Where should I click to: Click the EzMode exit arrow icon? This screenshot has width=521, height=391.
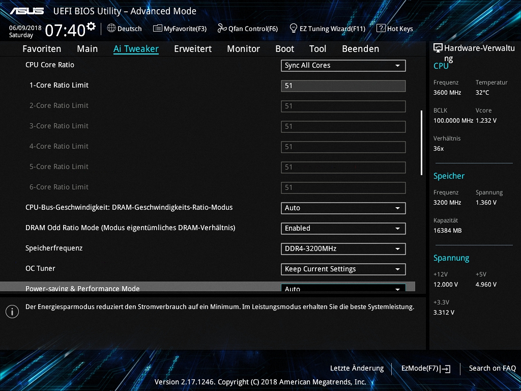point(445,369)
